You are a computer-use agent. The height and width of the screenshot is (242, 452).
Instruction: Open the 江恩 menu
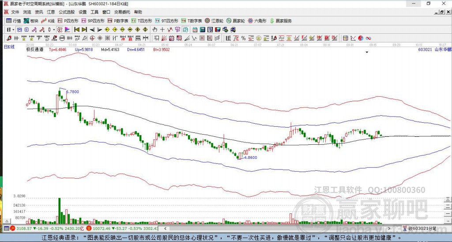[x=51, y=12]
